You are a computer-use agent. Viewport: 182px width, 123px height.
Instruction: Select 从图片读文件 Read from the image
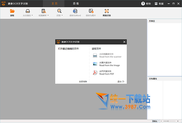coord(106,64)
